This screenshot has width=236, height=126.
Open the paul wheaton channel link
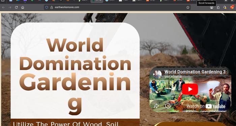(173, 76)
